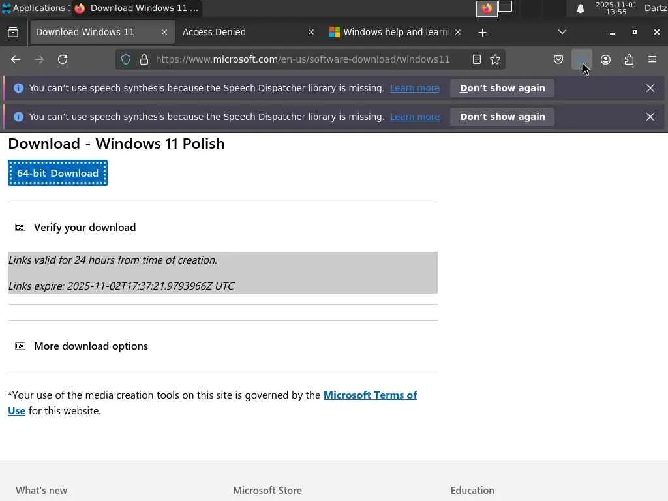Click the 64-bit Download button
This screenshot has height=501, width=668.
tap(57, 173)
